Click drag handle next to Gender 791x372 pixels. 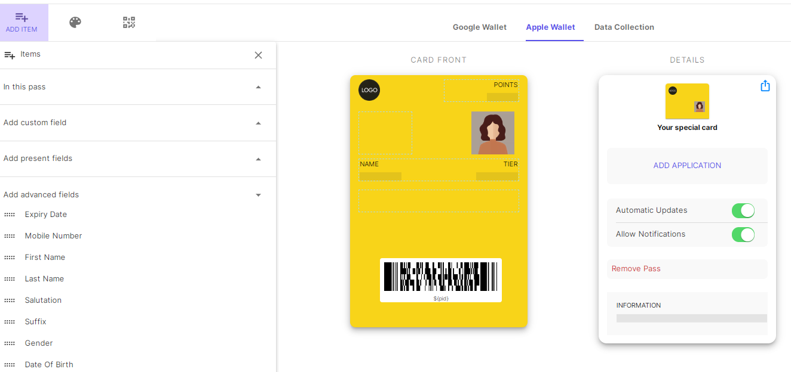(10, 343)
